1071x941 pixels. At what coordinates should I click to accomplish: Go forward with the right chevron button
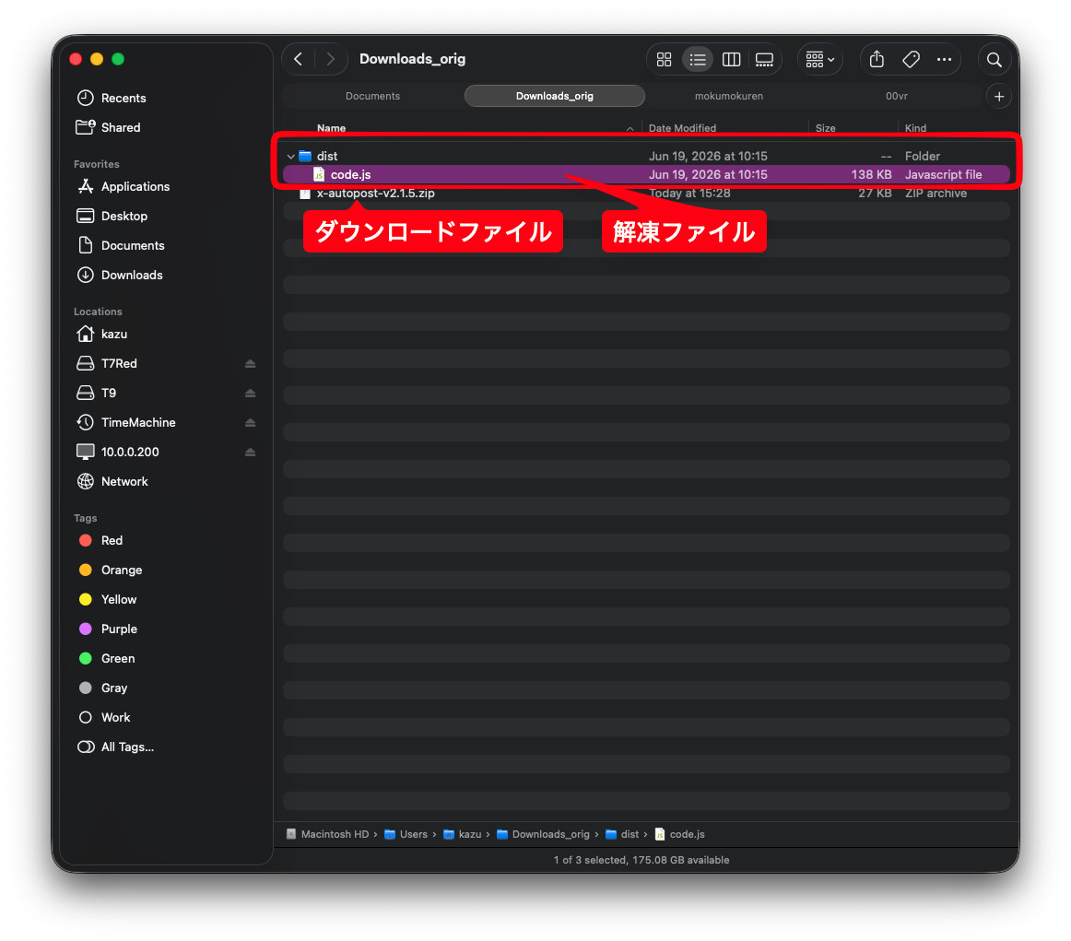[x=331, y=59]
